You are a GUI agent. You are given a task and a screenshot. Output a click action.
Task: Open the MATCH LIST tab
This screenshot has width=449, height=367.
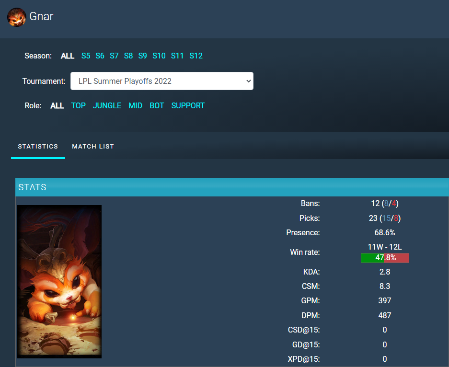[93, 147]
